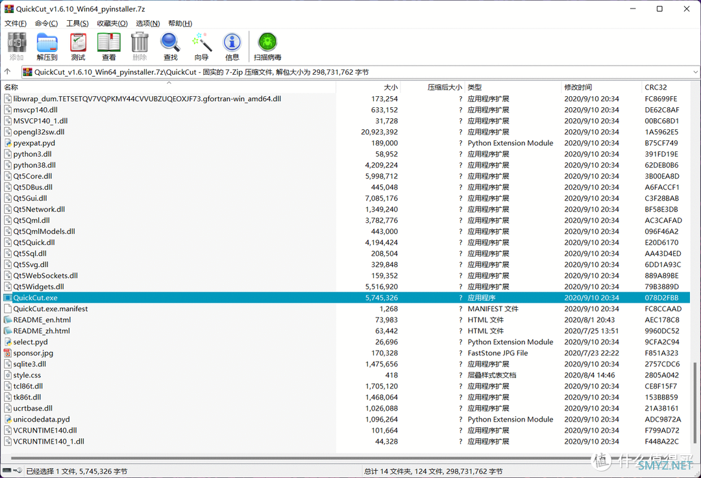Open the Favorites (收藏夹) menu
Viewport: 701px width, 478px height.
coord(112,23)
